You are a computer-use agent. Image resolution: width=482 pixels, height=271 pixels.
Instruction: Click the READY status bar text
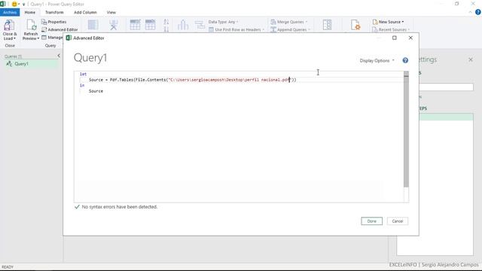tap(8, 267)
